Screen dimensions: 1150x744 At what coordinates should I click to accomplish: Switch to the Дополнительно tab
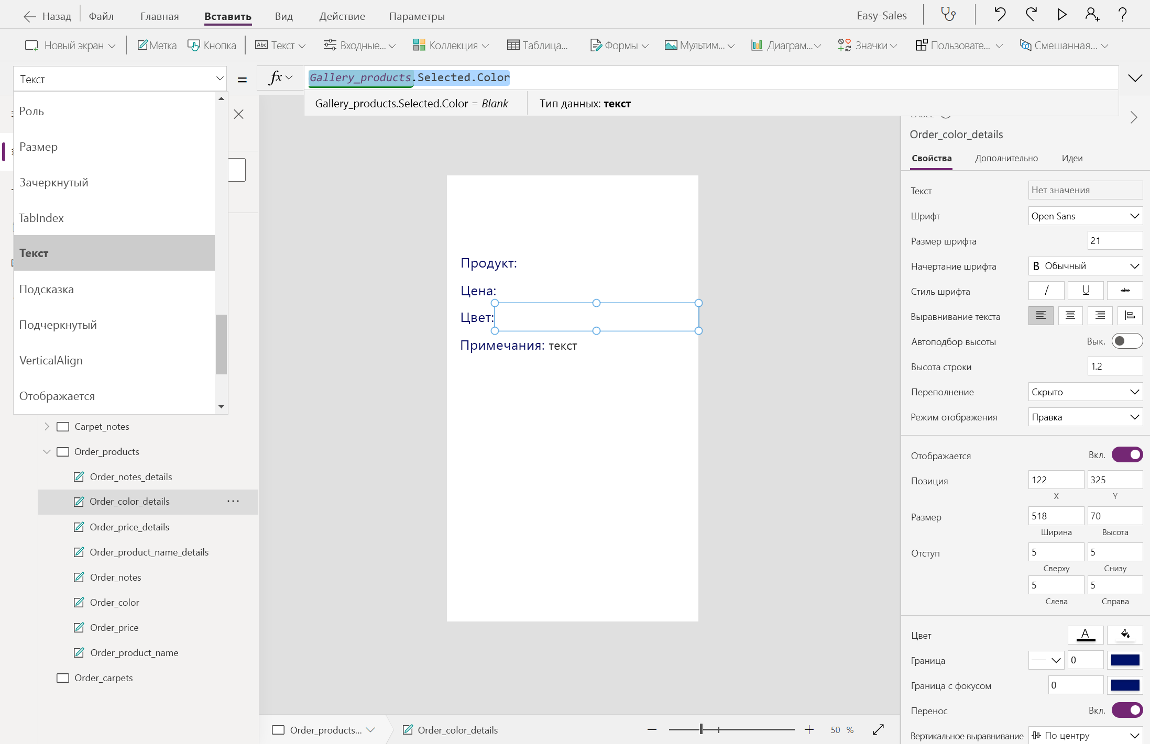pyautogui.click(x=1006, y=158)
